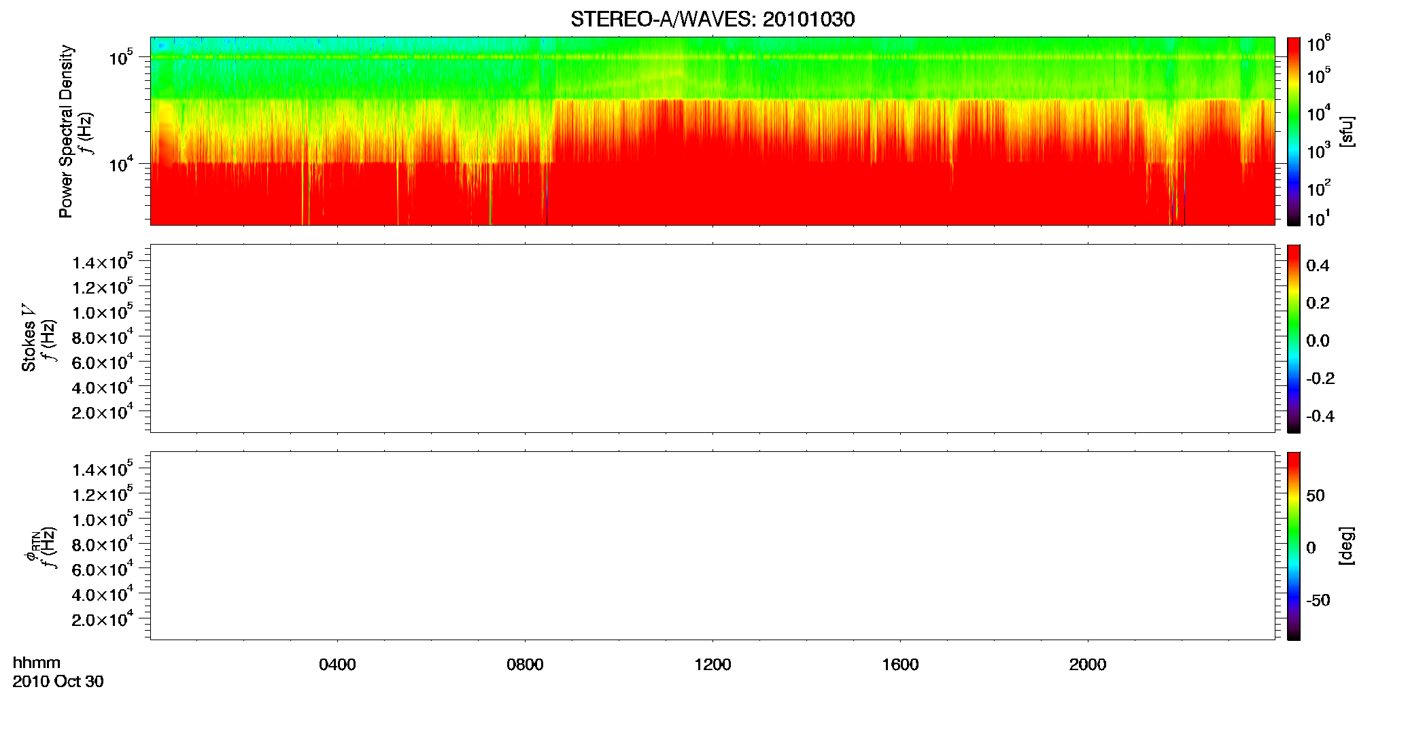Image resolution: width=1425 pixels, height=734 pixels.
Task: Click the Stokes V axis title
Action: pyautogui.click(x=29, y=338)
